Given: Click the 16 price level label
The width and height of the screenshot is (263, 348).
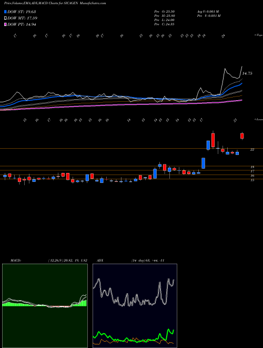Looking at the screenshot, I should [252, 176].
